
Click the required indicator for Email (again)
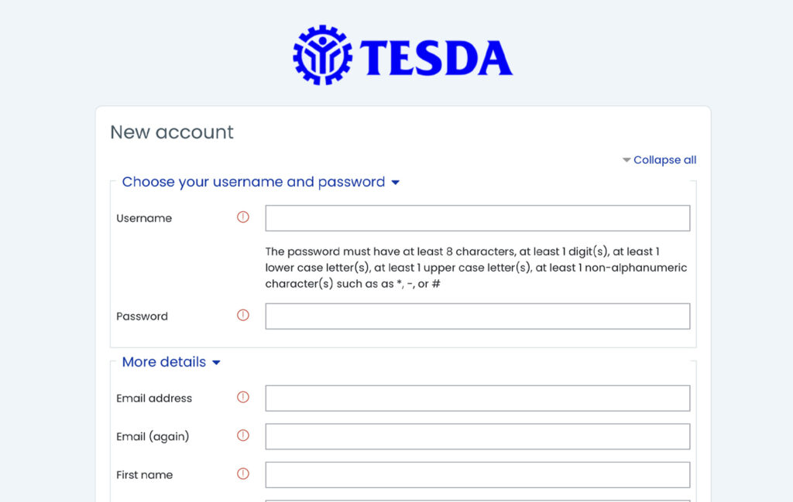click(242, 435)
